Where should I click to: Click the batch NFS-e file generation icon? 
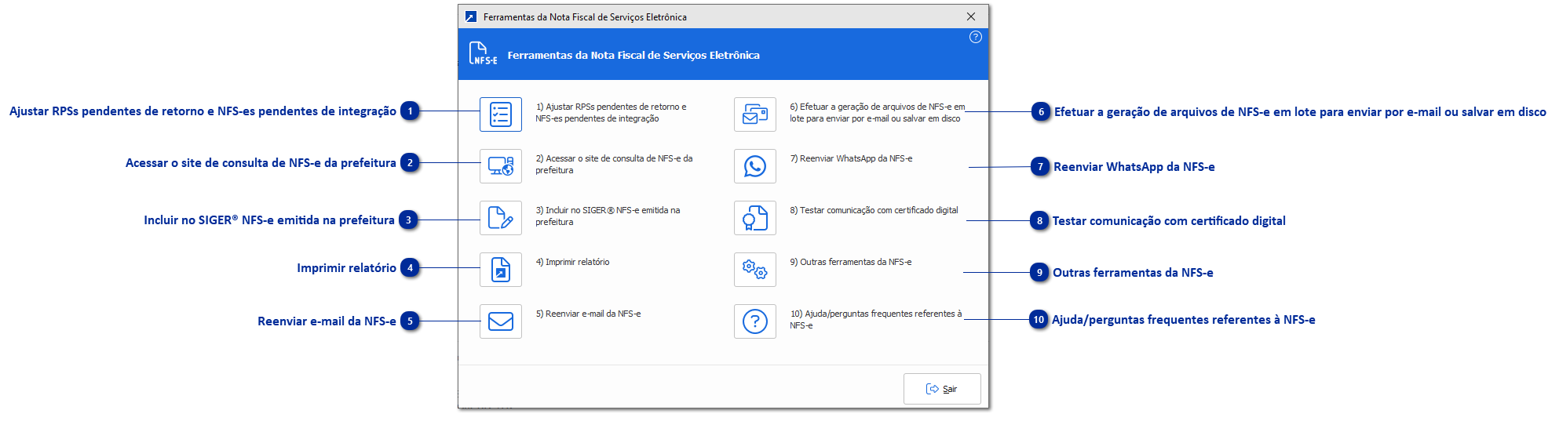coord(754,114)
